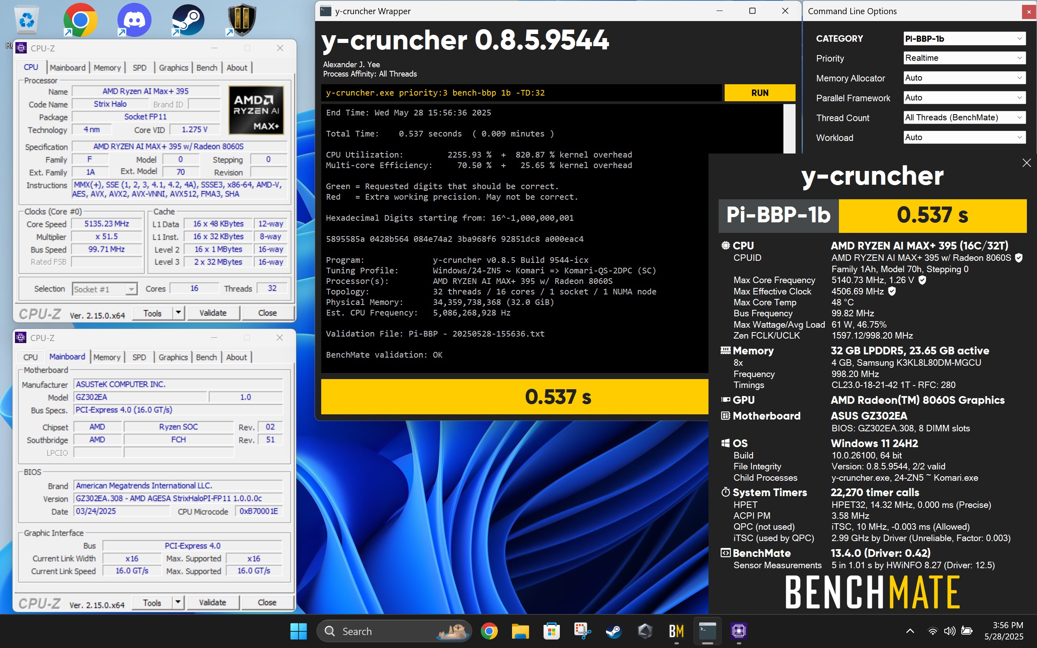Click y-cruncher Wrapper title bar icon
The height and width of the screenshot is (648, 1037).
point(326,11)
